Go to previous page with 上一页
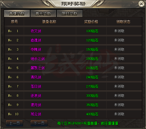The width and height of the screenshot is (146, 129). 14,123
